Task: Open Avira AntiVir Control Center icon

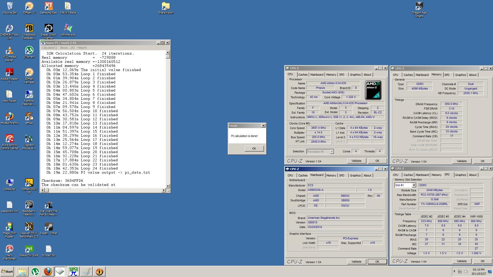Action: tap(10, 142)
